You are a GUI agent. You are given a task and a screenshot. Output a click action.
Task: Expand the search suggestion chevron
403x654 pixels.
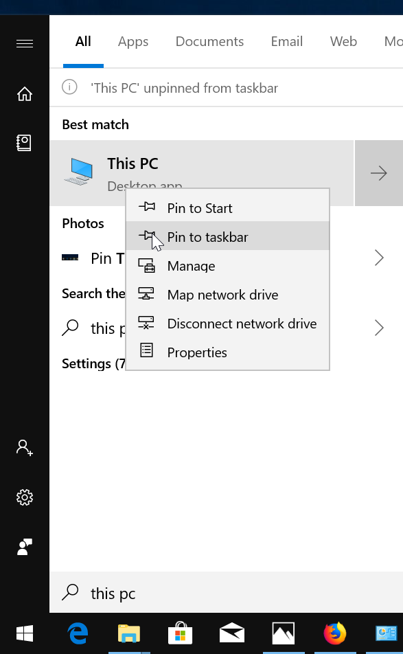coord(379,328)
